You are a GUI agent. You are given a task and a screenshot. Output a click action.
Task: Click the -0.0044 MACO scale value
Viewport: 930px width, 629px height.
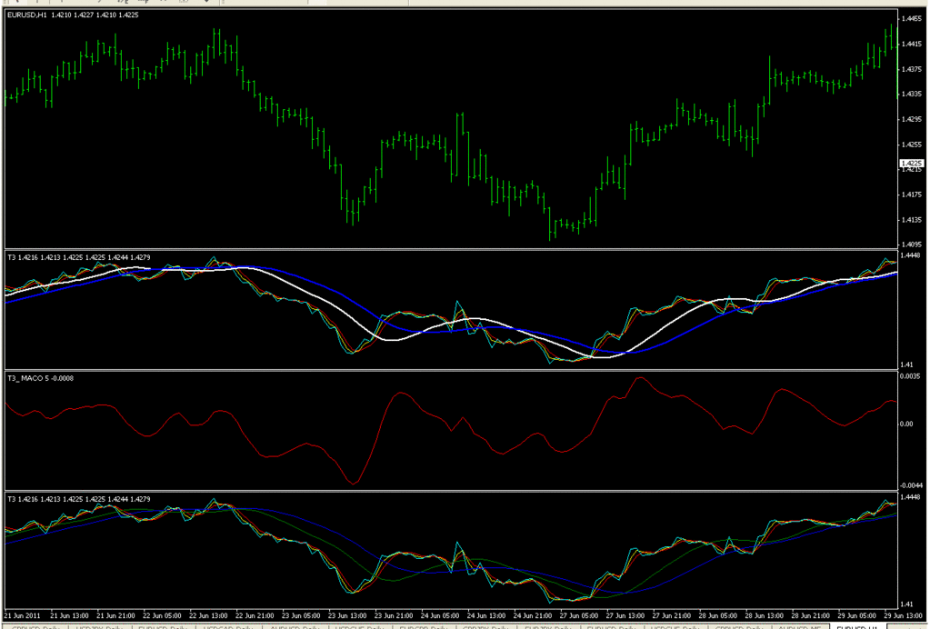910,485
